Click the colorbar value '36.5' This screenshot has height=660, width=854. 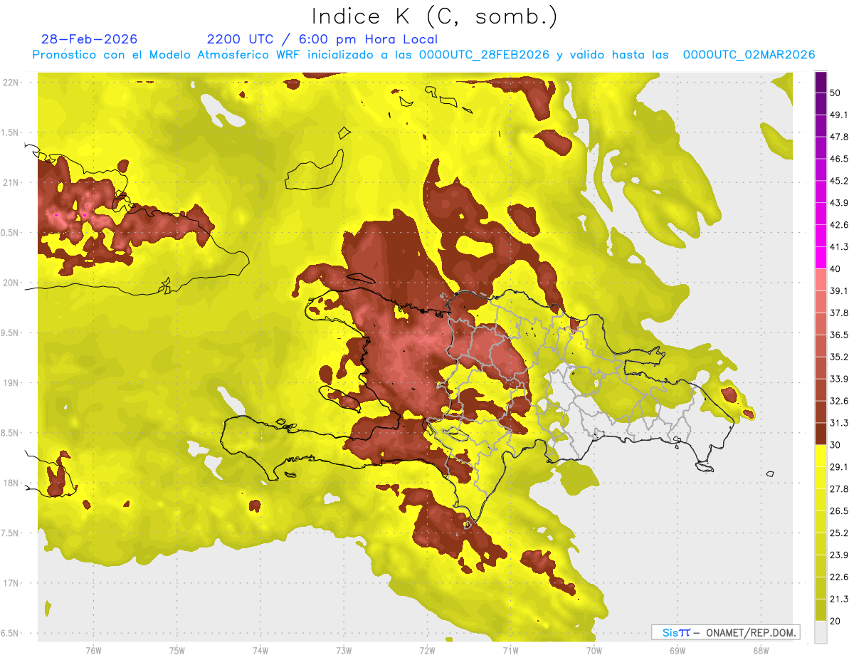pos(839,335)
